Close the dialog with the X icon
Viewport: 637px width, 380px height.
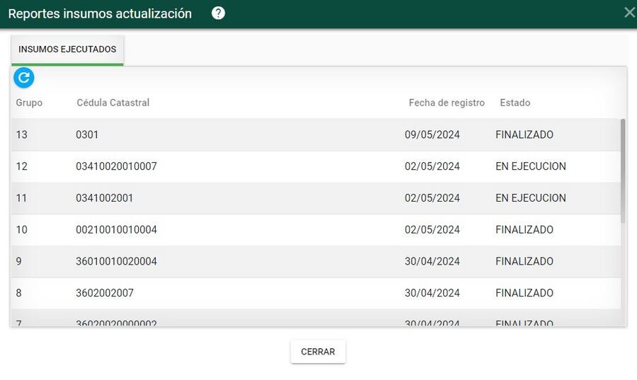click(630, 13)
